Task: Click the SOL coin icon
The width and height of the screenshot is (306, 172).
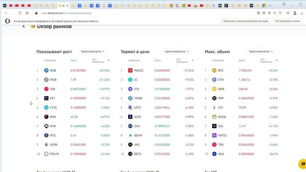Action: tap(214, 126)
